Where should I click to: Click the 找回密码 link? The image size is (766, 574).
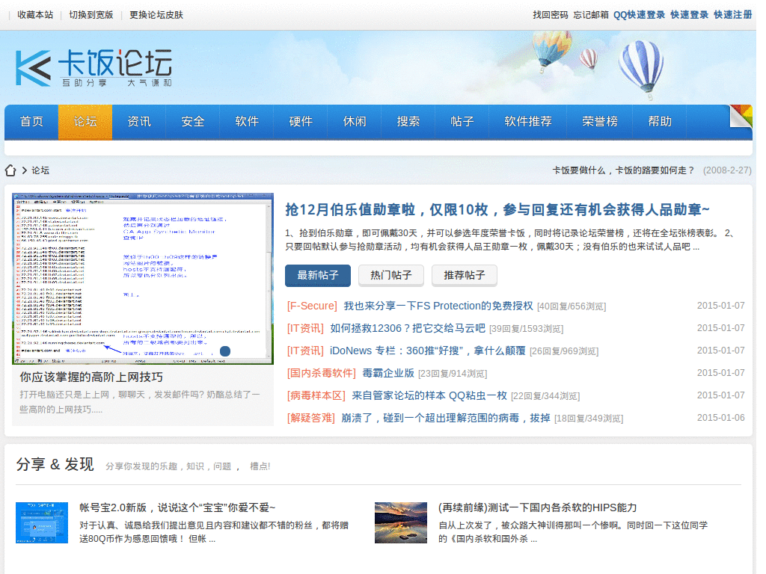pyautogui.click(x=550, y=15)
